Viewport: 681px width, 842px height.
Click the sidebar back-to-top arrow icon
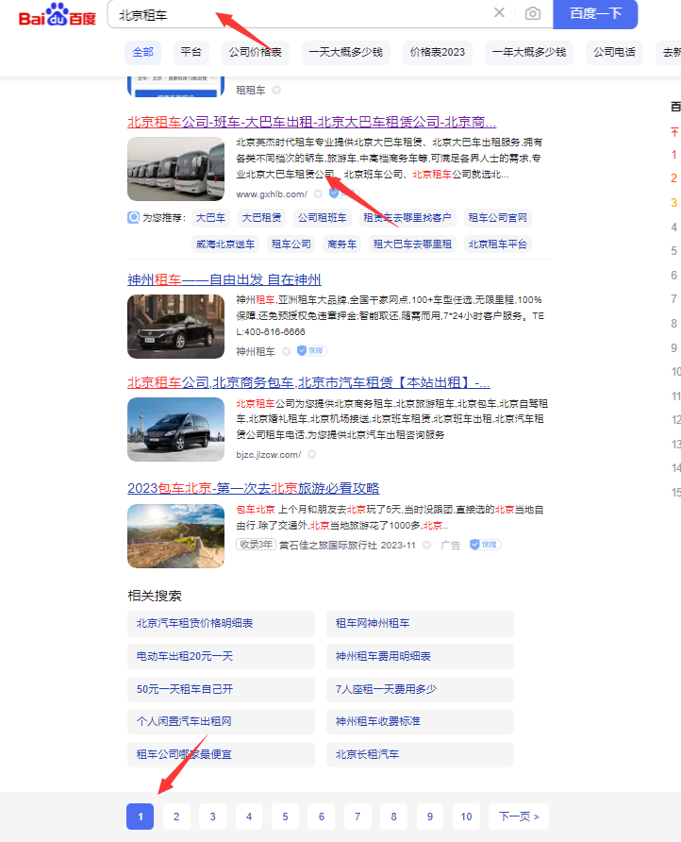tap(674, 131)
